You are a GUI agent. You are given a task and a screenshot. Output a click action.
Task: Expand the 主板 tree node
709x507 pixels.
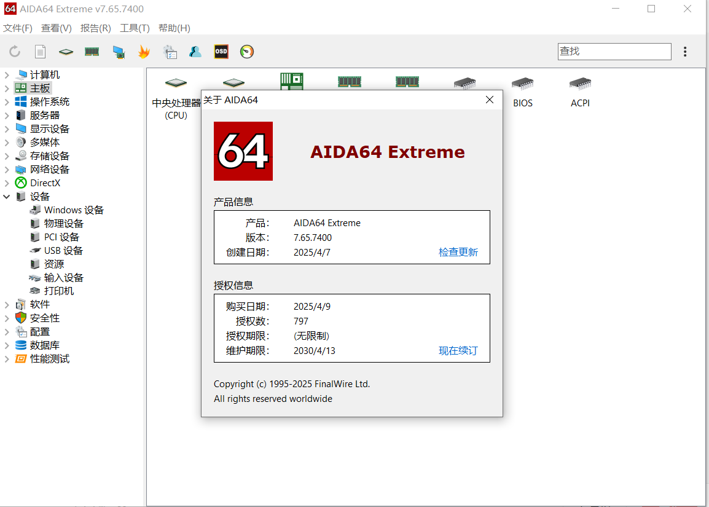(x=7, y=88)
